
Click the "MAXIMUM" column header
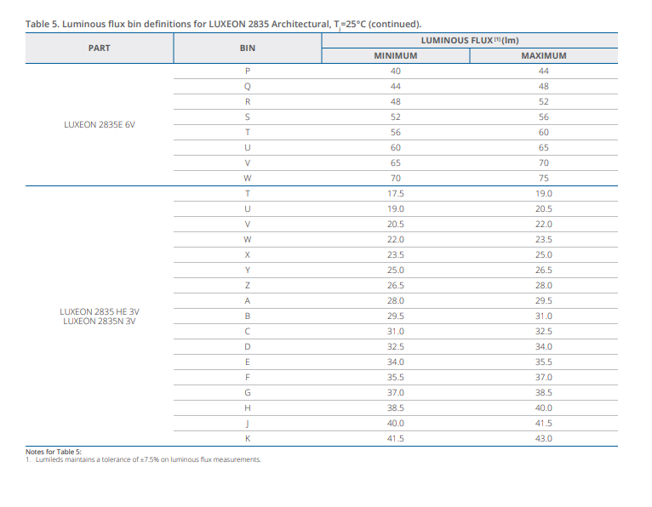[x=543, y=55]
